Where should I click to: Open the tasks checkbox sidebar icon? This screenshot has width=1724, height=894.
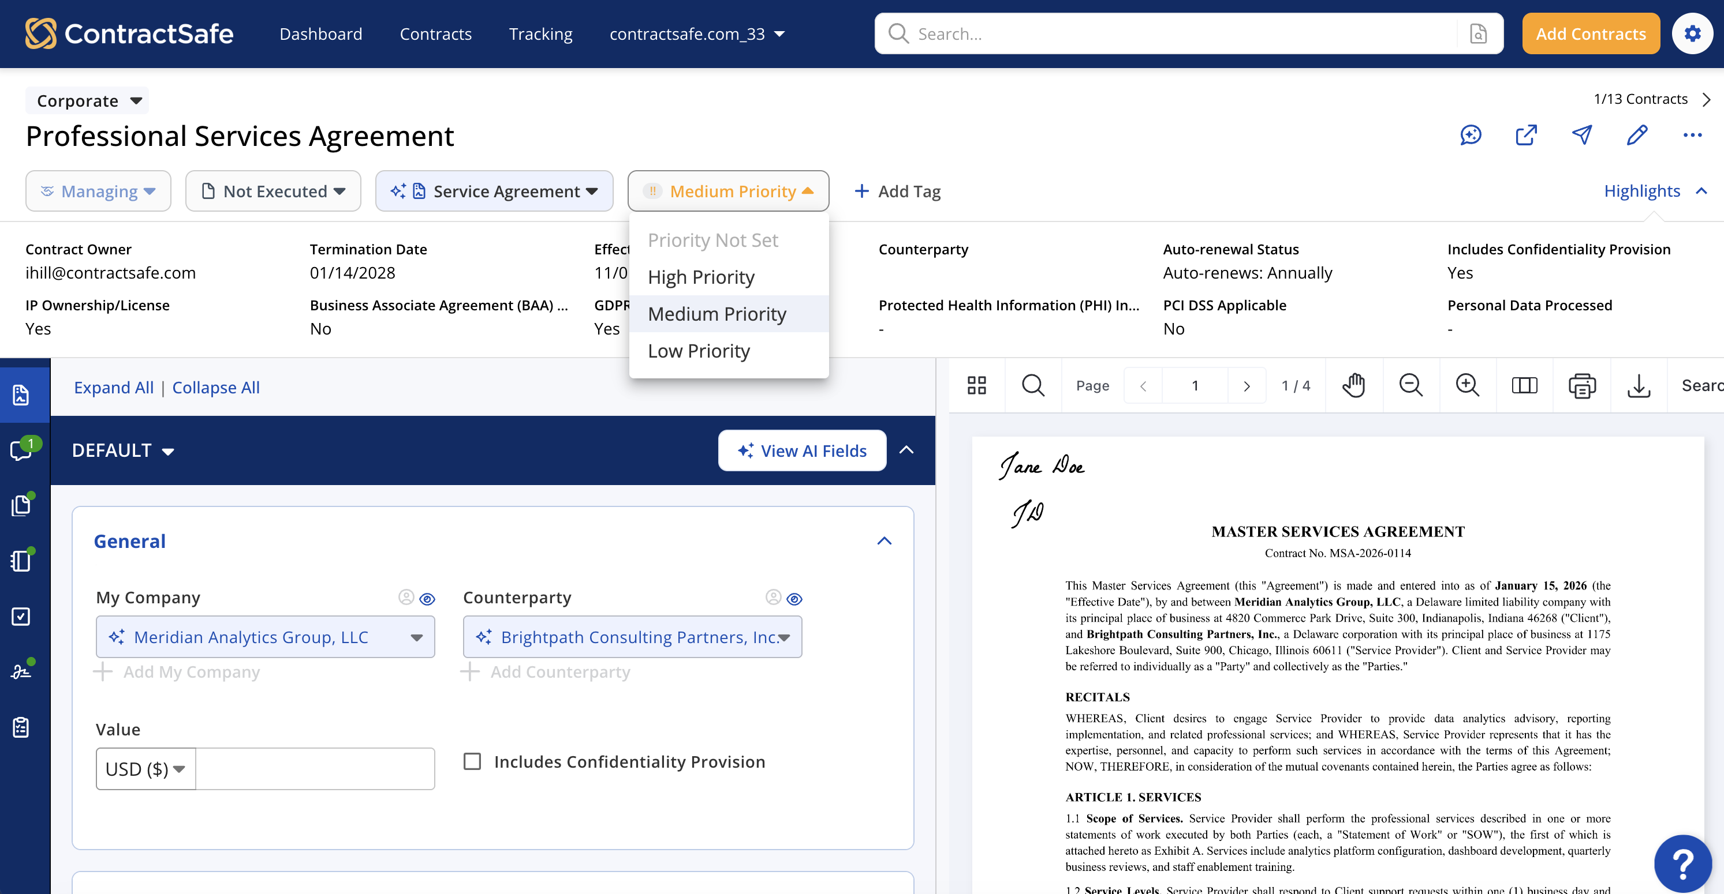(21, 616)
